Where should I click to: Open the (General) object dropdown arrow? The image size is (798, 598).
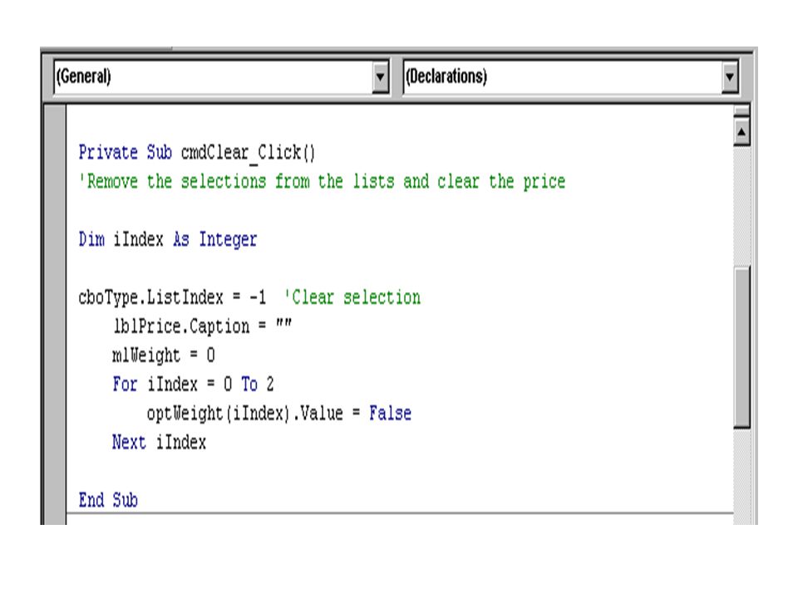tap(380, 77)
